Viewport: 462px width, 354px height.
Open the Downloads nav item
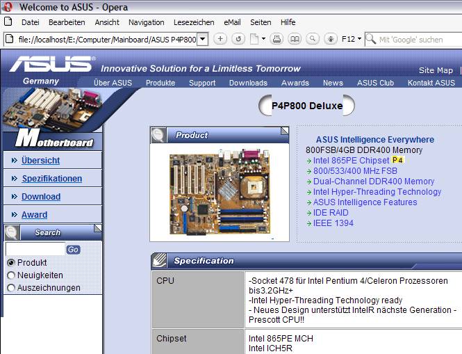[248, 83]
